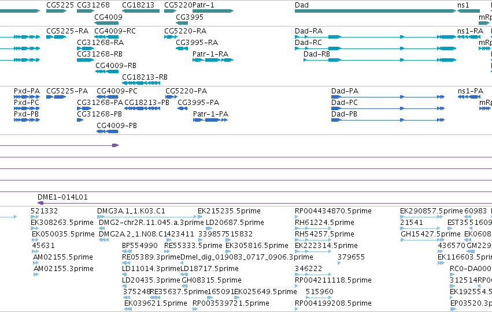Select EST AM02155.3prime label
The height and width of the screenshot is (312, 492).
64,269
